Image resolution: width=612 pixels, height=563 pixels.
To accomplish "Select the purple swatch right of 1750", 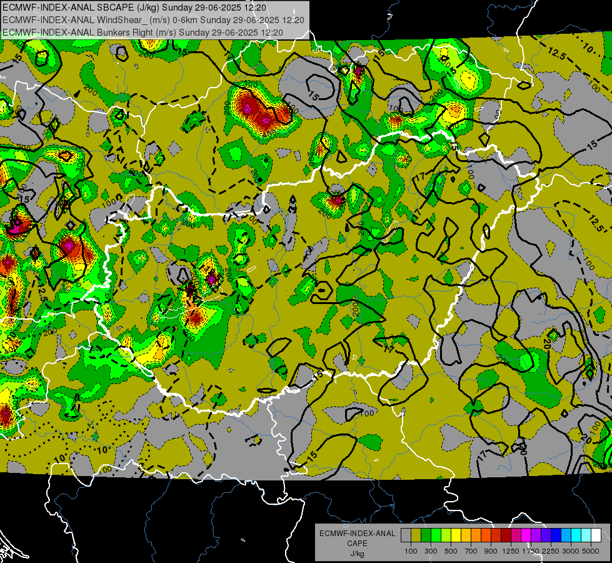I will click(536, 535).
